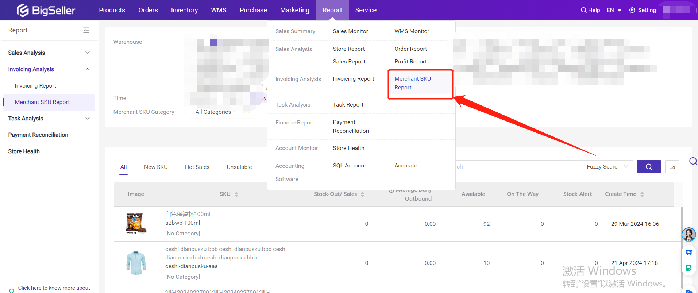The height and width of the screenshot is (293, 698).
Task: Open Settings via the gear icon
Action: (x=632, y=10)
